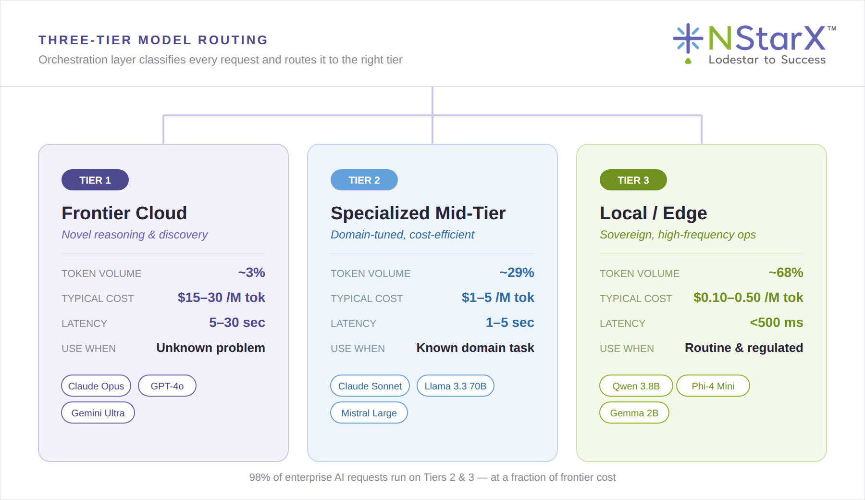
Task: Click the Claude Sonnet model chip
Action: click(370, 386)
